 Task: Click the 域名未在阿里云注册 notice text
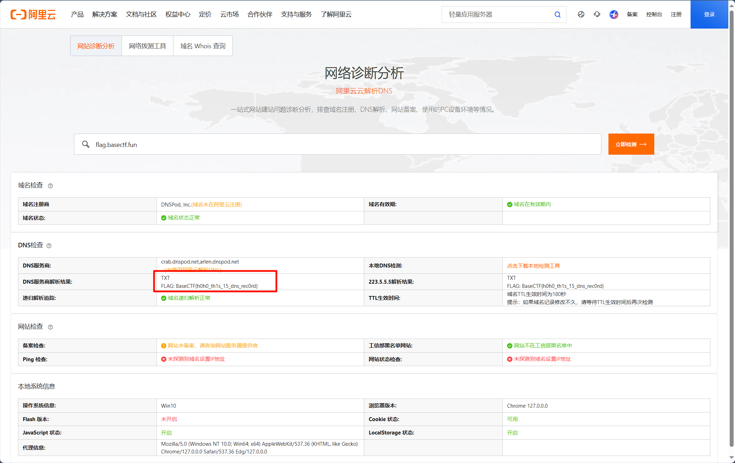pos(217,204)
